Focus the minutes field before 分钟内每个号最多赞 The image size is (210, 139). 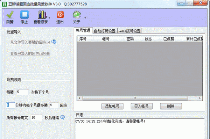click(x=10, y=105)
